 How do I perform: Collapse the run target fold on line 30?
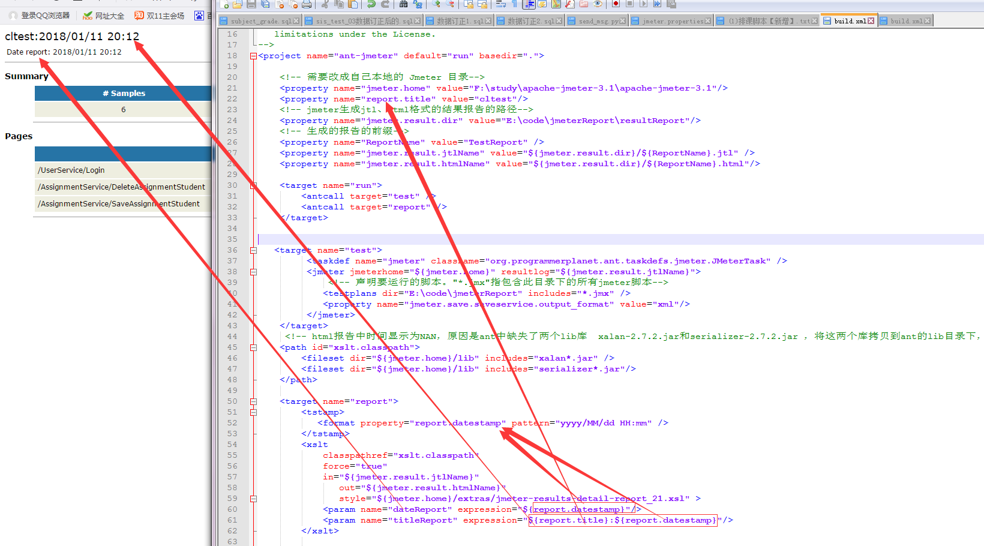click(x=253, y=185)
